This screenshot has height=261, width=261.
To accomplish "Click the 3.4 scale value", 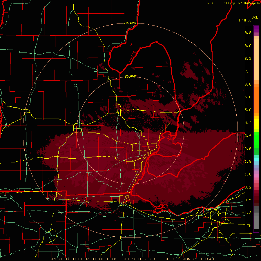I will point(248,136).
